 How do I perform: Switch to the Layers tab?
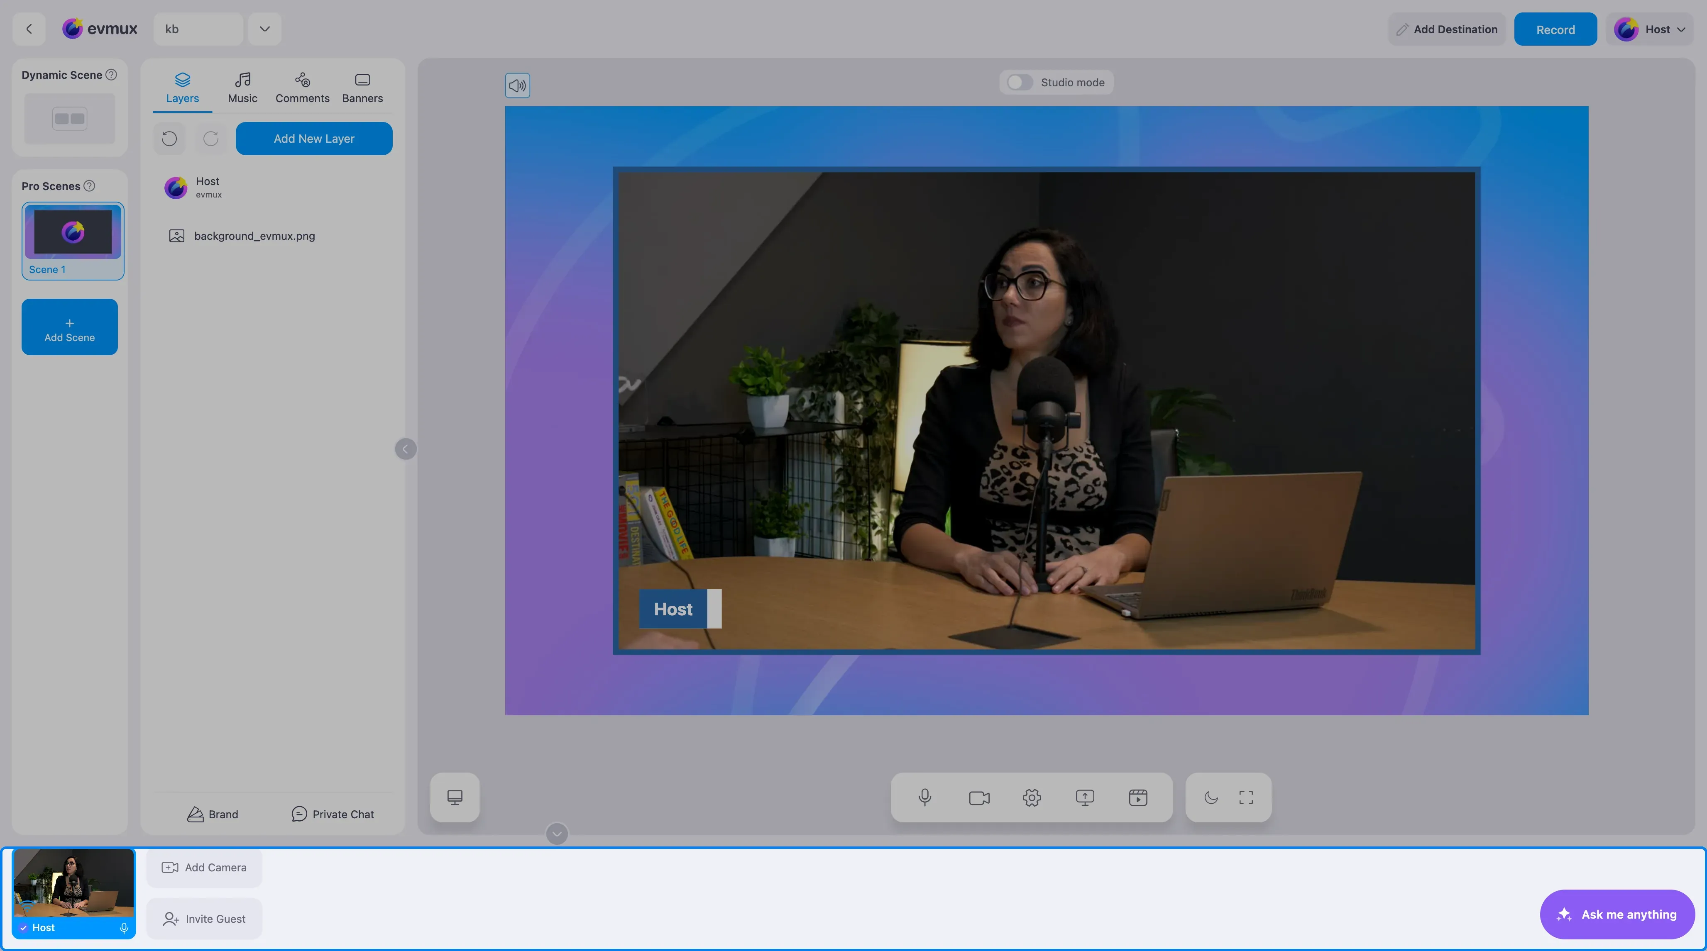182,89
